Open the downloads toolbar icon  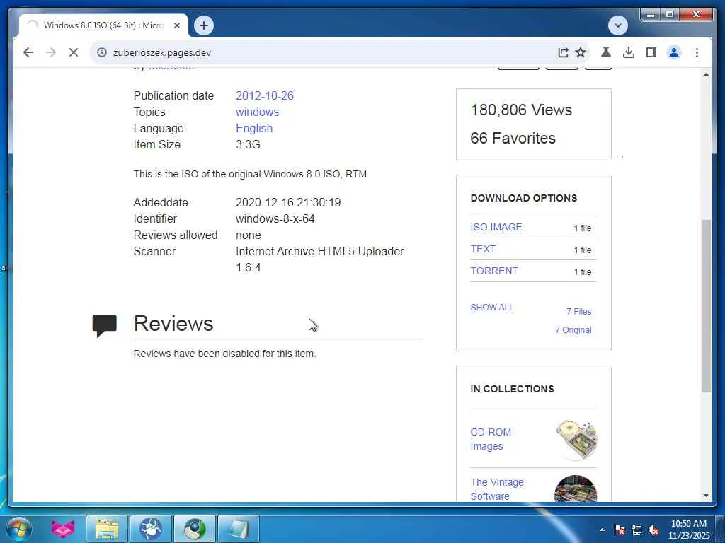629,52
